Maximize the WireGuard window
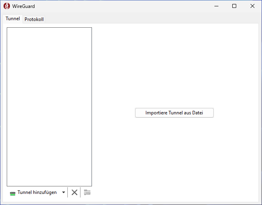This screenshot has width=262, height=205. (x=234, y=6)
